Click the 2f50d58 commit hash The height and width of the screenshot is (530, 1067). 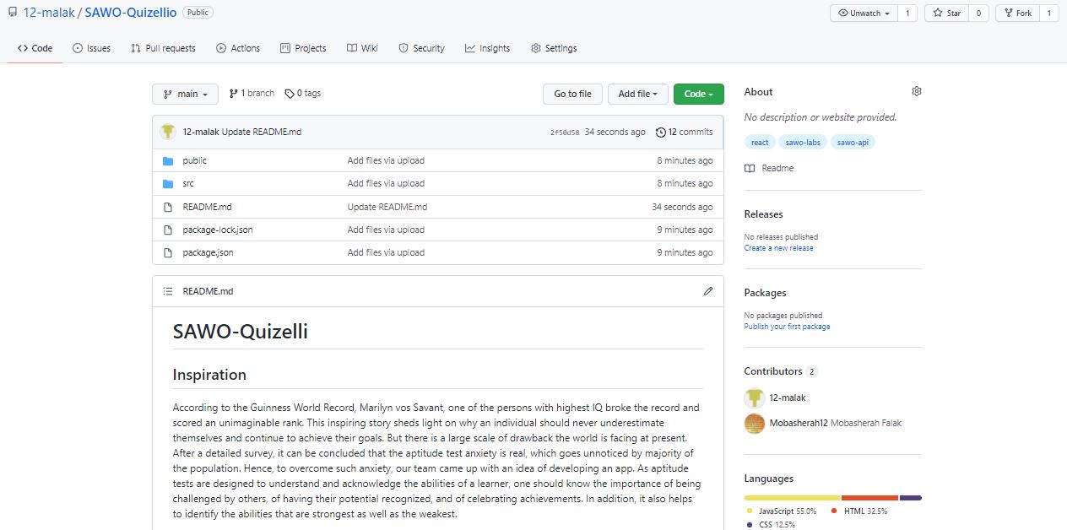point(565,132)
